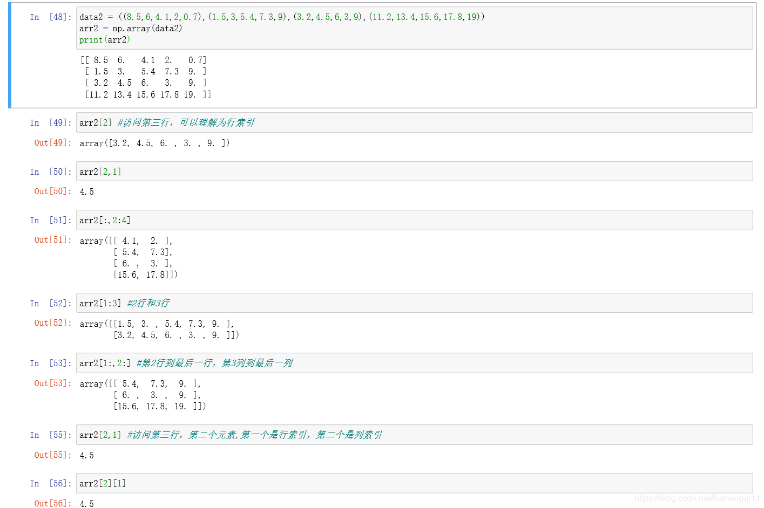
Task: Select the arr2[1:3] code cell In [52]
Action: 414,303
